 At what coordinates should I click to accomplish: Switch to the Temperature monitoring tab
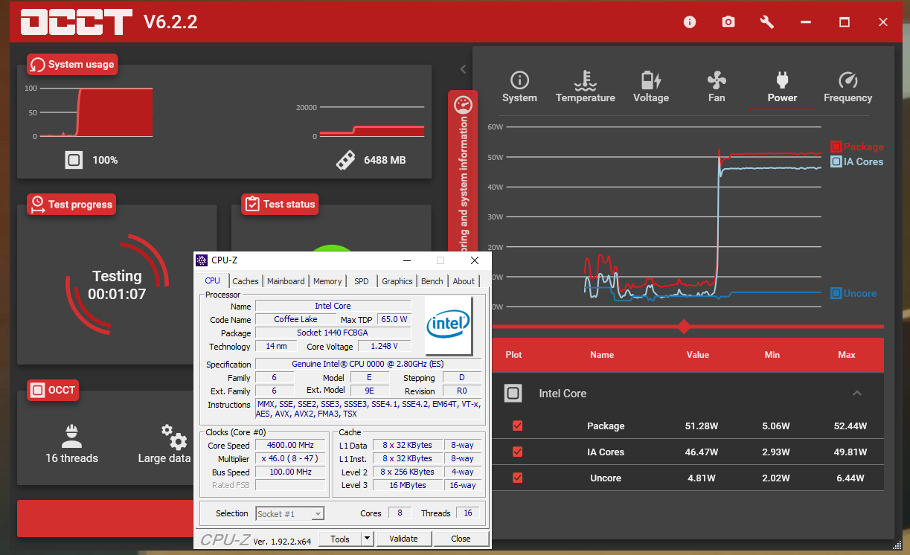[586, 88]
